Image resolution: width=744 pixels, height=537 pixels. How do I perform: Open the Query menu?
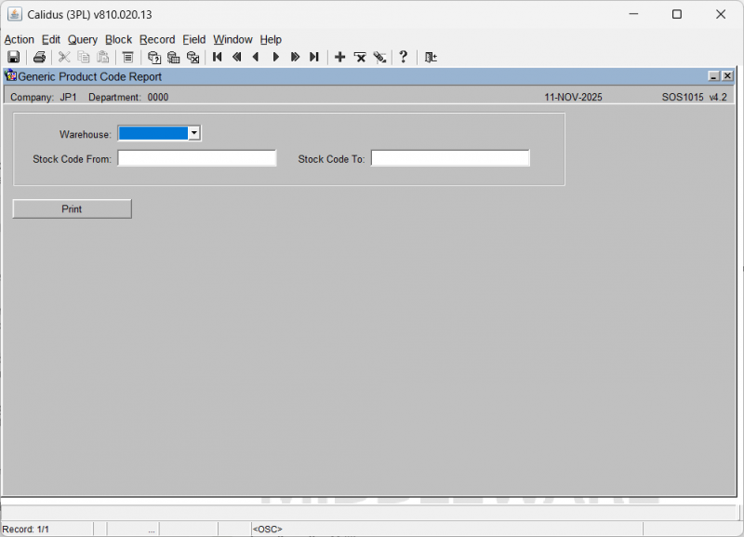(83, 39)
